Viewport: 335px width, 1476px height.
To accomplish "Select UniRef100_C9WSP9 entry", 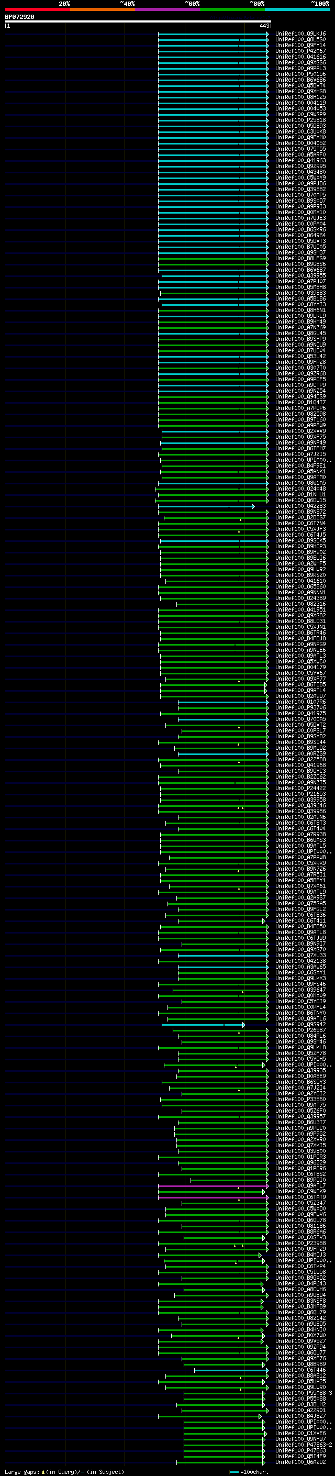I will tap(300, 115).
